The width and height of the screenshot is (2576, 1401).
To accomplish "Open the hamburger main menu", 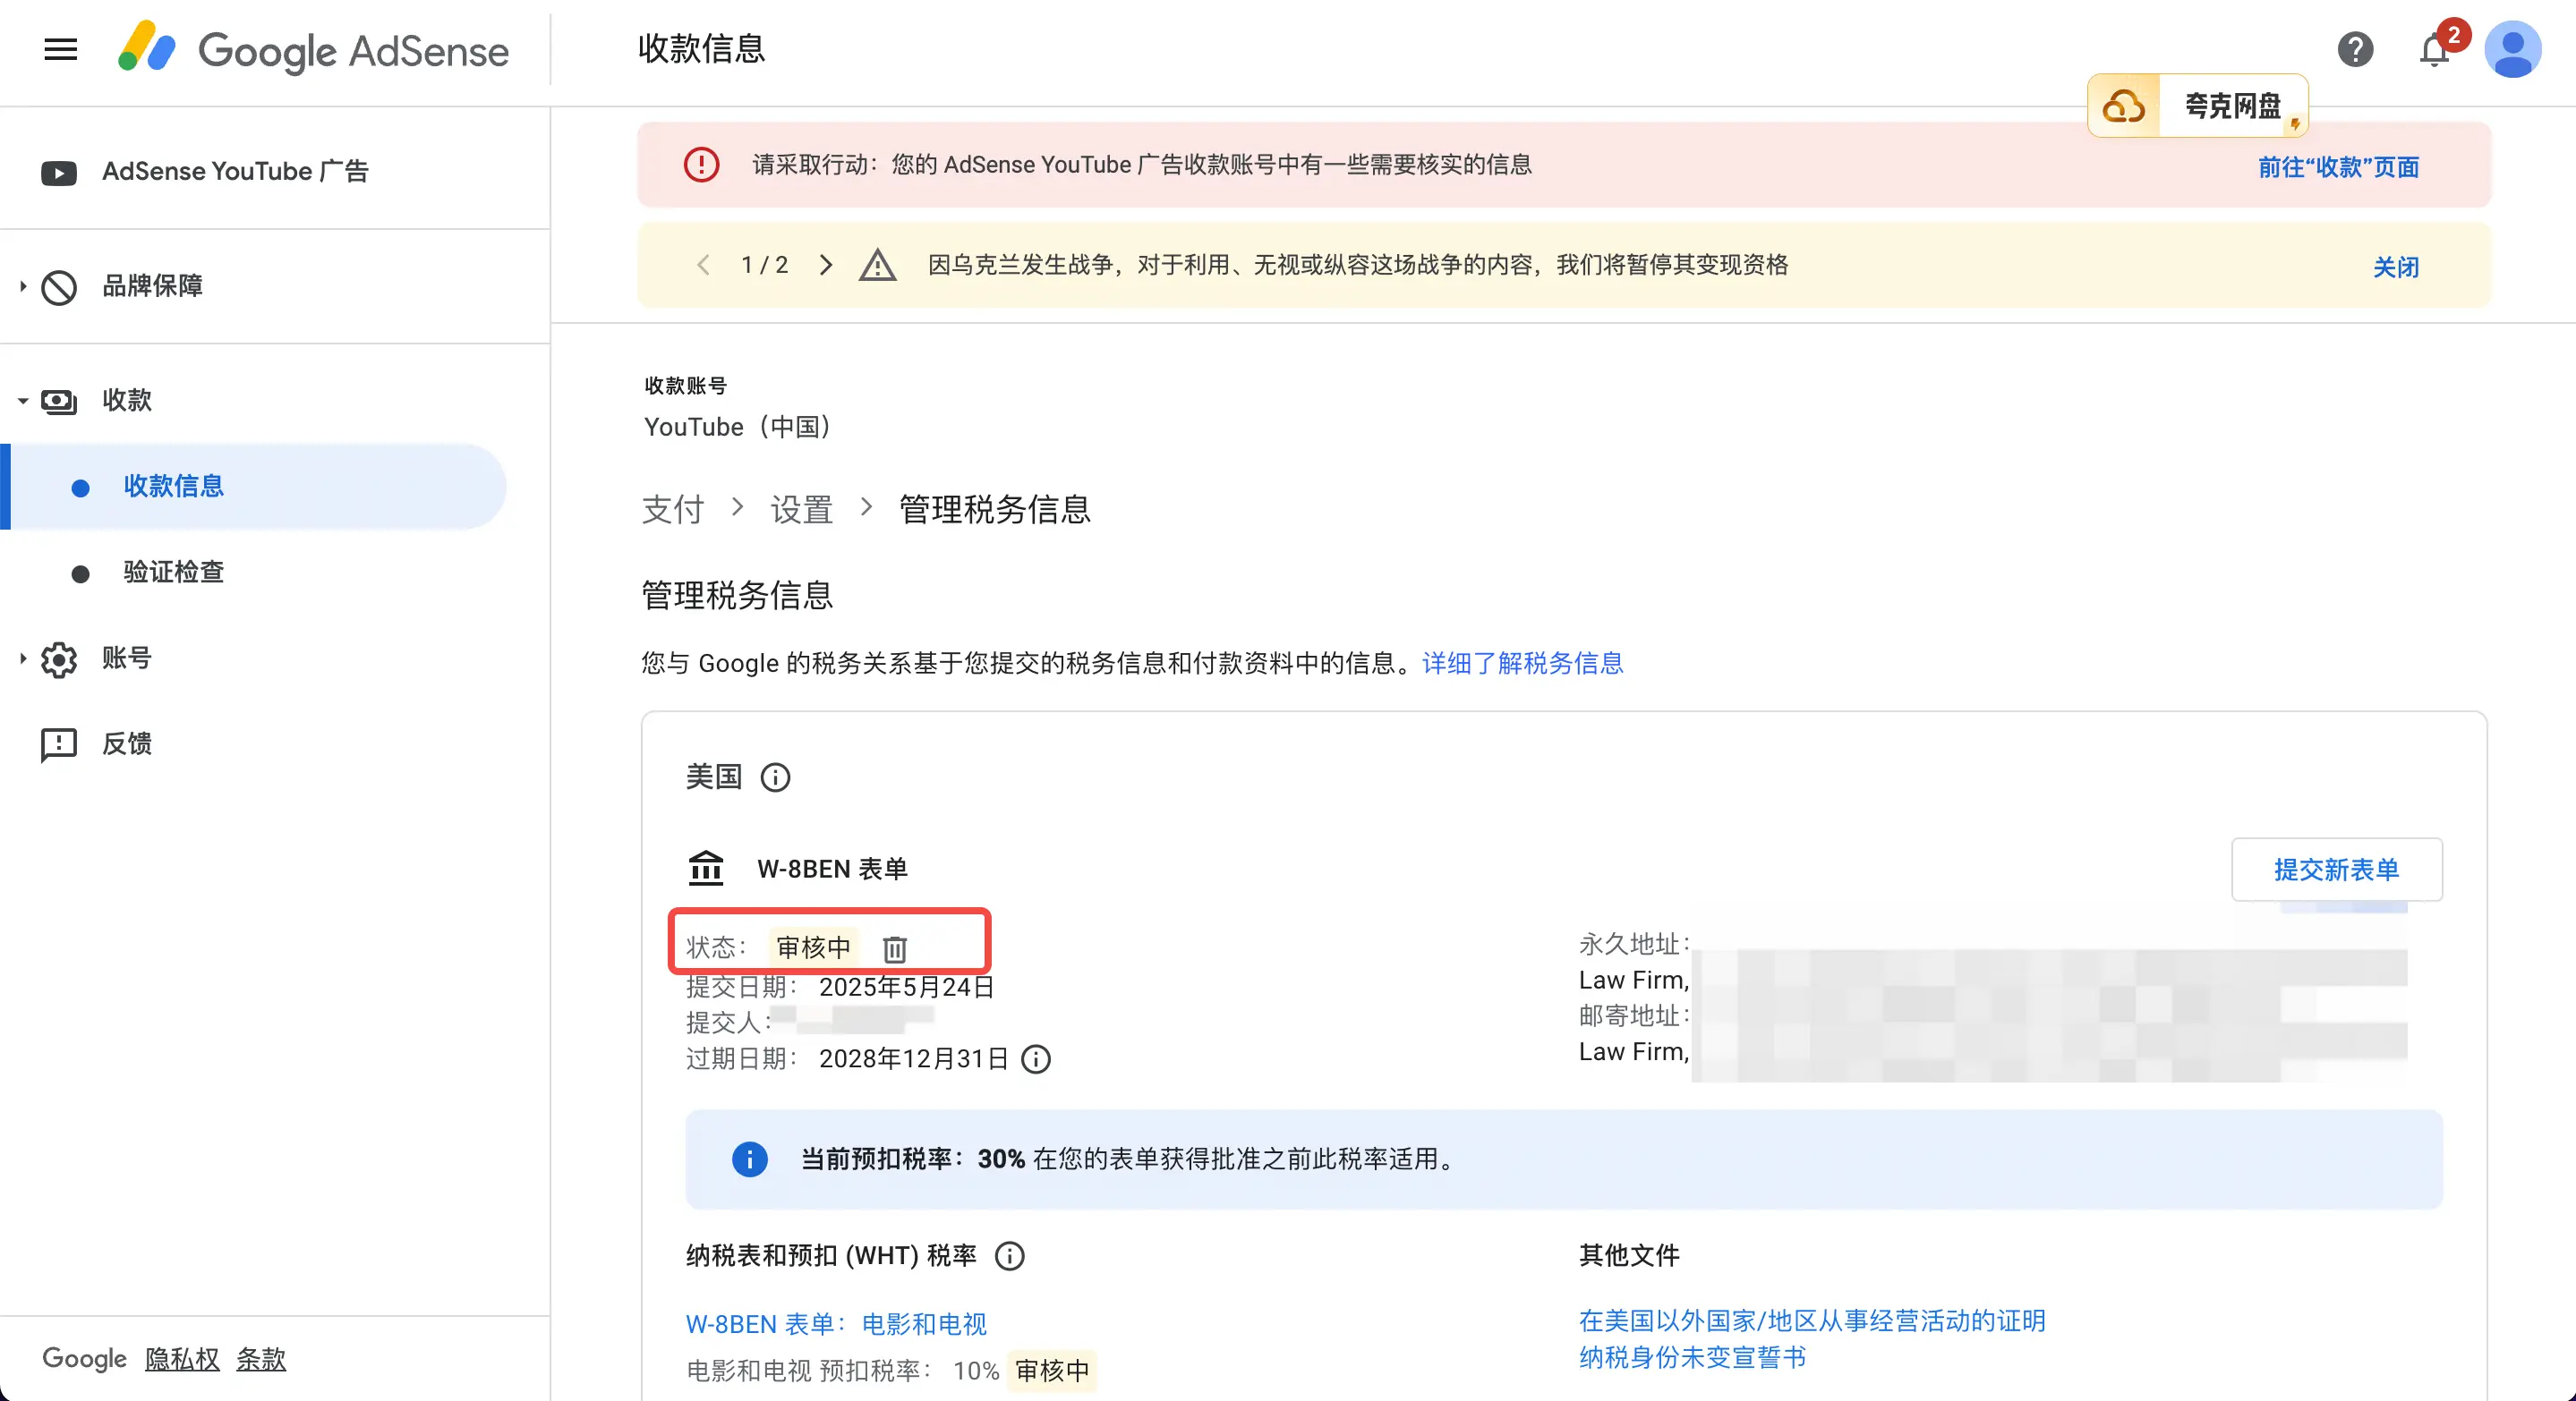I will click(x=61, y=49).
